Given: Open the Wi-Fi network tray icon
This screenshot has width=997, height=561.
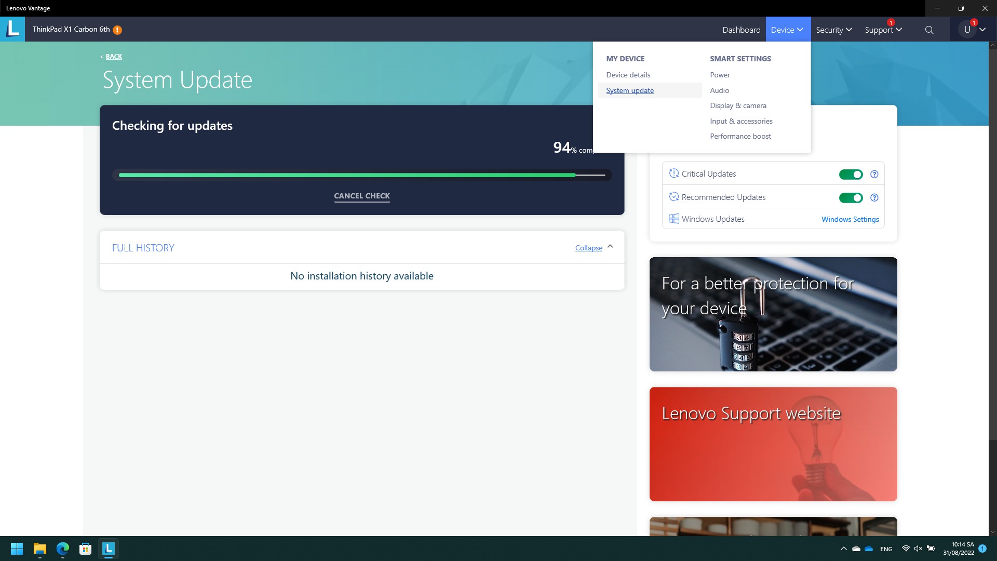Looking at the screenshot, I should pyautogui.click(x=906, y=549).
